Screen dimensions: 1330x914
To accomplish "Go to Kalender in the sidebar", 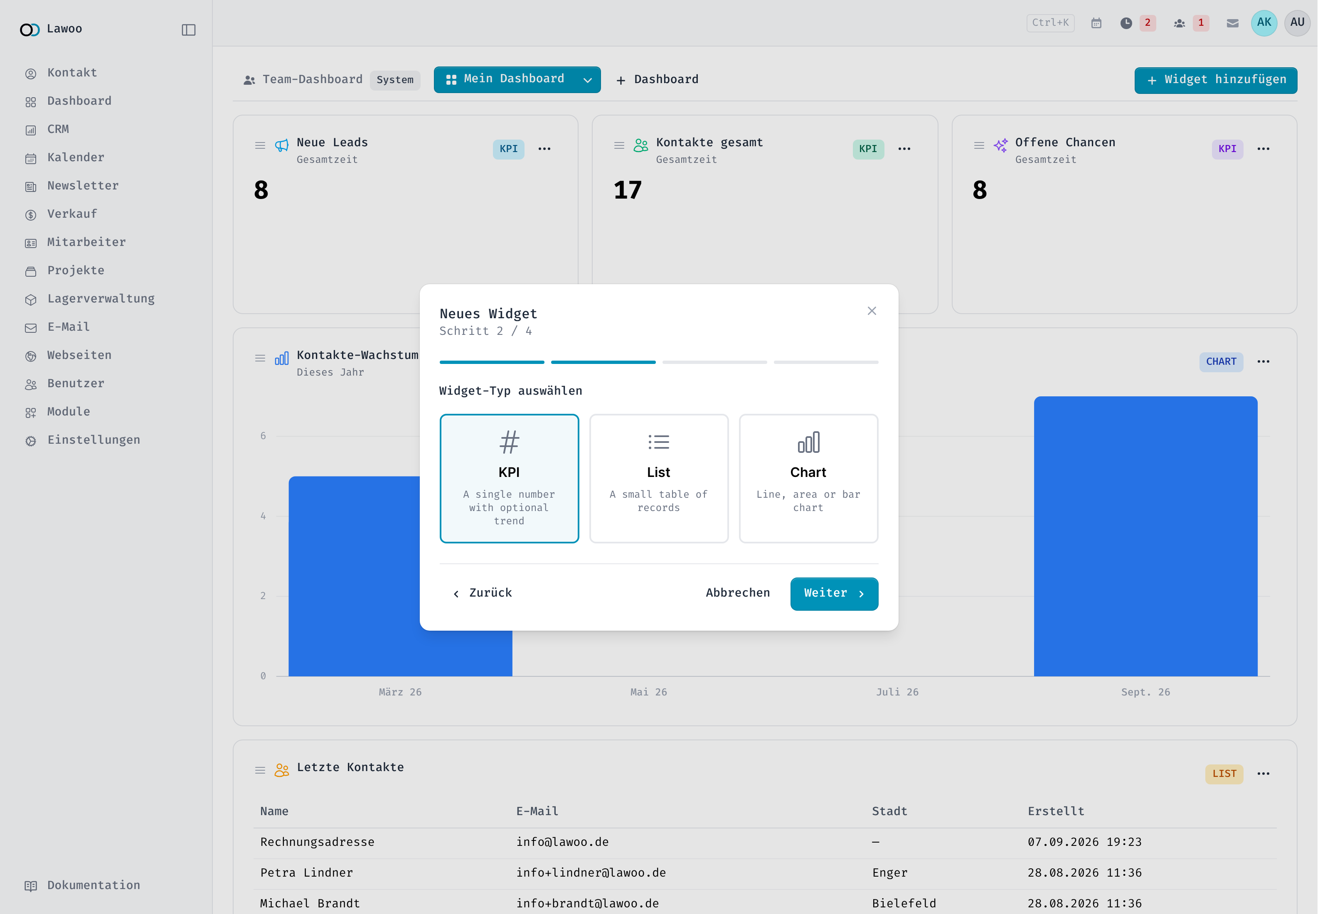I will [76, 159].
